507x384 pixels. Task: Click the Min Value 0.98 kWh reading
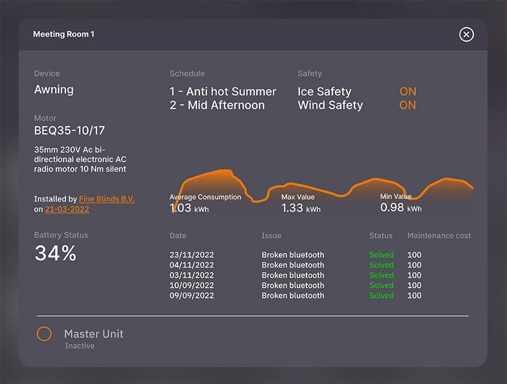401,208
